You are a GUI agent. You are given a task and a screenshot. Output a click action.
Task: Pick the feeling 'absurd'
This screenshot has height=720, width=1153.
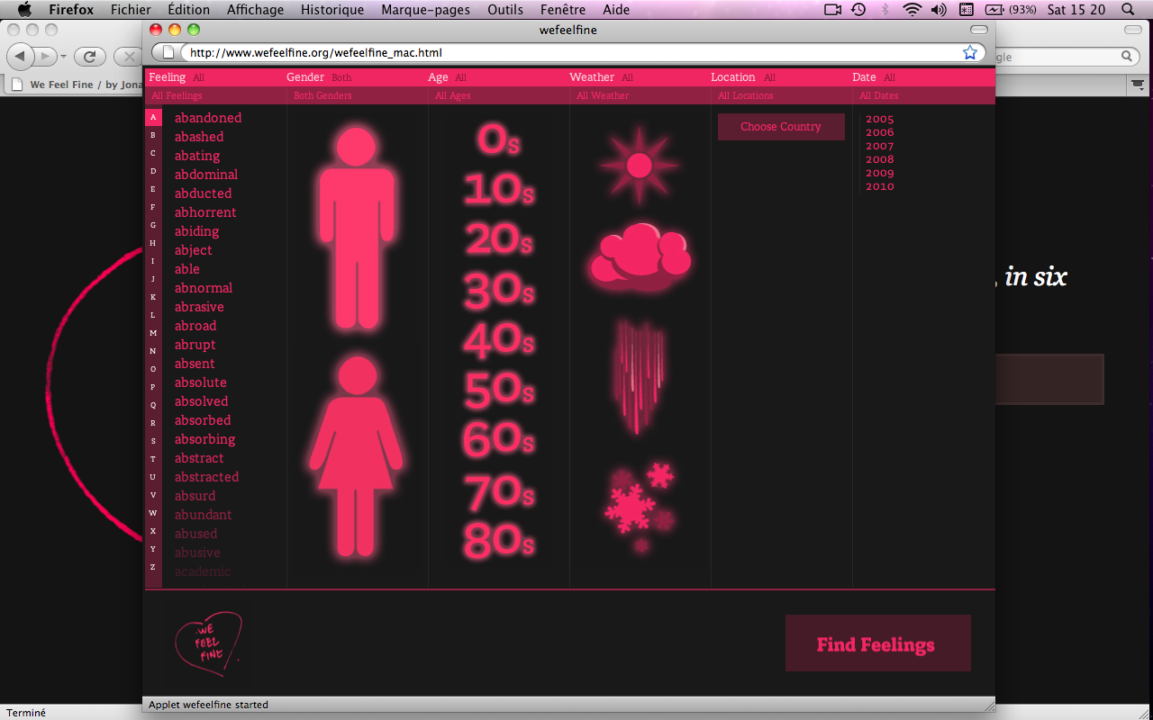pos(195,496)
